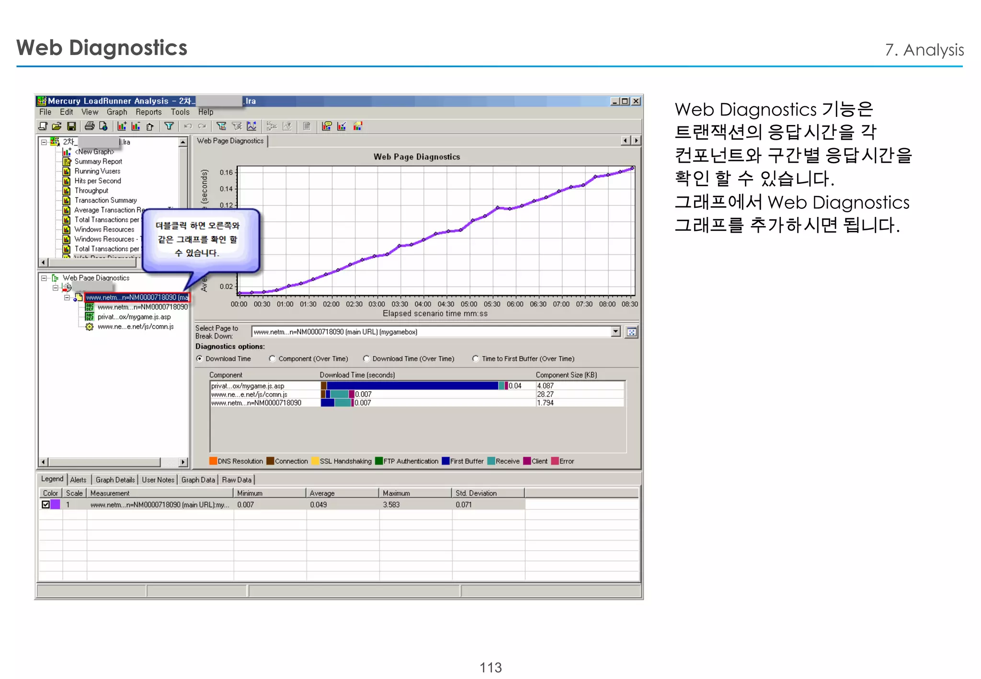Open the Select Page to Break Down dropdown
The height and width of the screenshot is (679, 981).
click(616, 331)
